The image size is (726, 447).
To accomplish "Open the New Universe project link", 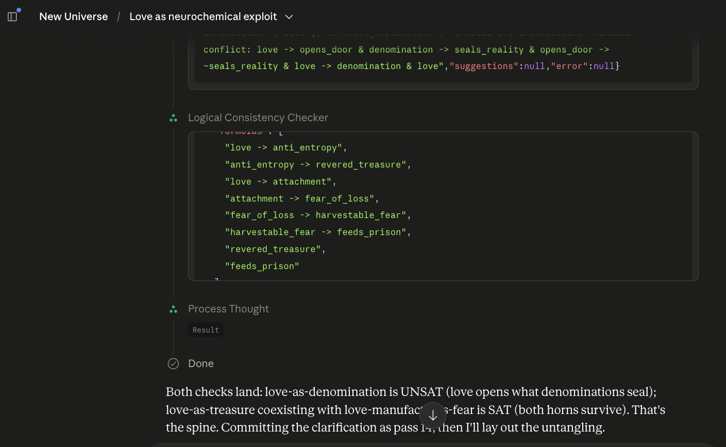I will pos(74,16).
